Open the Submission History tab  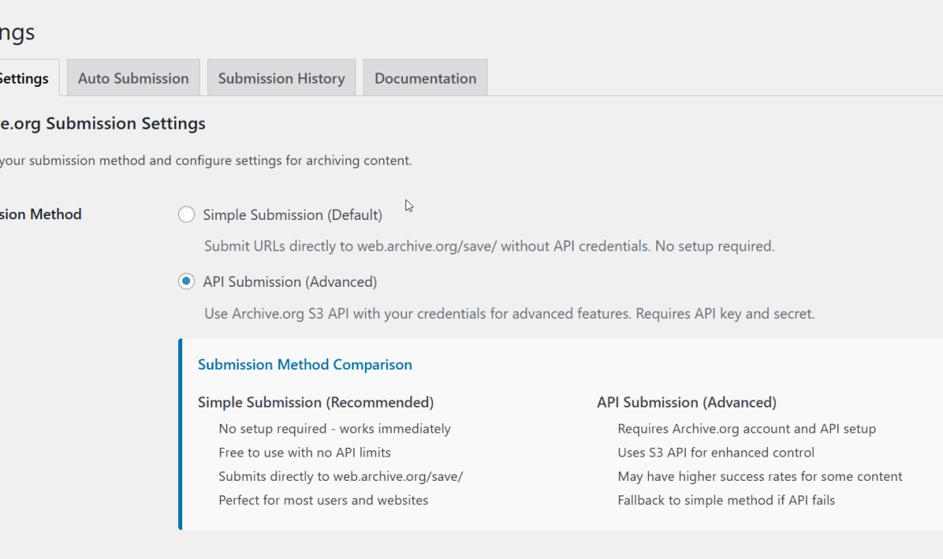[281, 78]
